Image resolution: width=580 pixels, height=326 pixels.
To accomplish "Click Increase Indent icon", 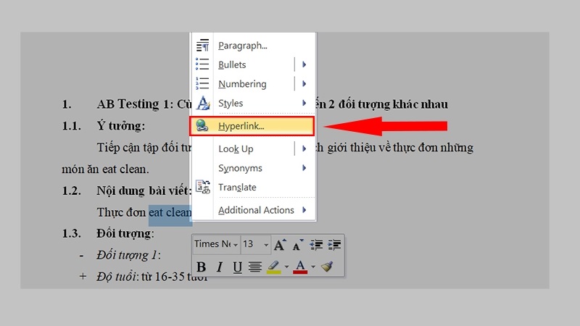I will (333, 245).
